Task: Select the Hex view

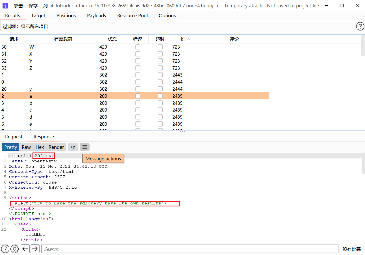Action: (40, 147)
